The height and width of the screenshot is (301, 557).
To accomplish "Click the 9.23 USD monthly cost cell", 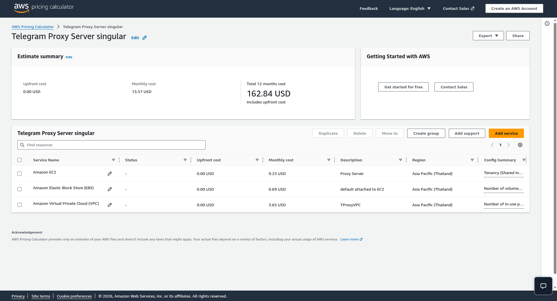I will [x=277, y=174].
